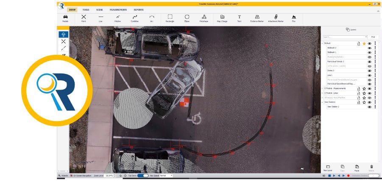Click the diagonal measure tool in left toolbar
Image resolution: width=382 pixels, height=181 pixels.
tap(63, 48)
